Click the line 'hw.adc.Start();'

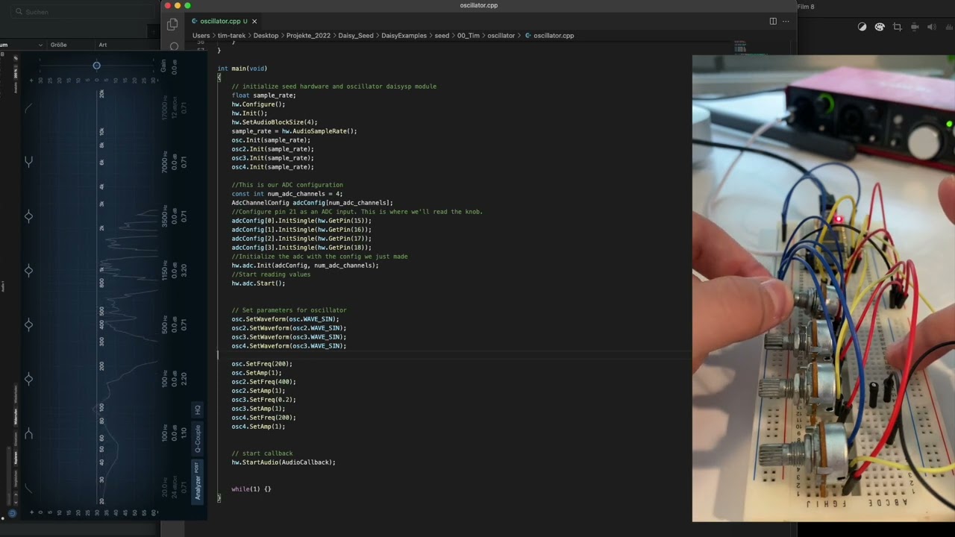tap(258, 283)
